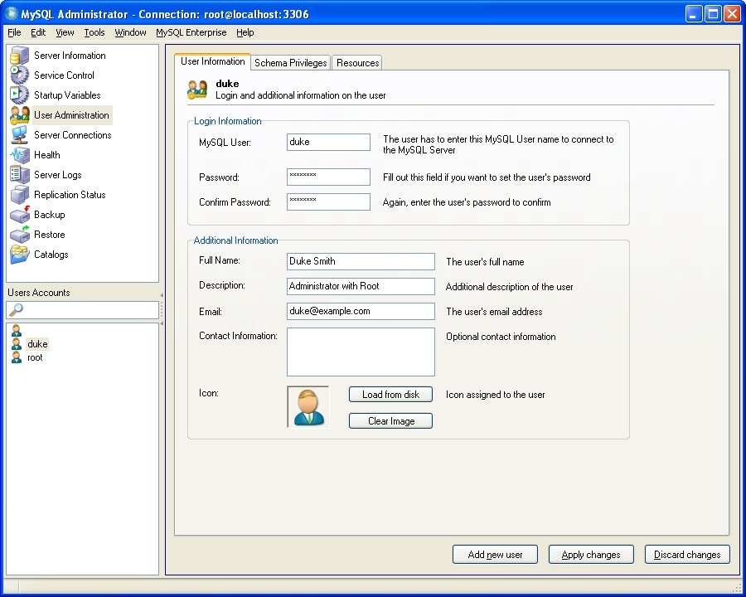Open the Resources tab
The image size is (746, 597).
[356, 62]
